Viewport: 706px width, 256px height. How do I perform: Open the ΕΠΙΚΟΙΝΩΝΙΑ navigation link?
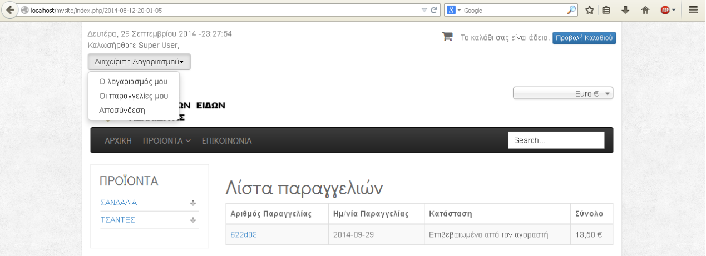coord(227,141)
